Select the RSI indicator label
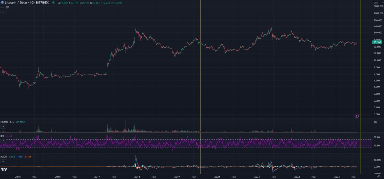 point(2,136)
